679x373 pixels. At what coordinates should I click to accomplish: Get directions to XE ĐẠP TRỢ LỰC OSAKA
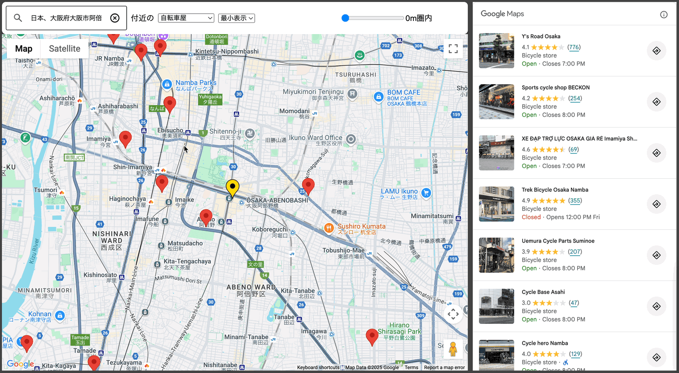657,153
